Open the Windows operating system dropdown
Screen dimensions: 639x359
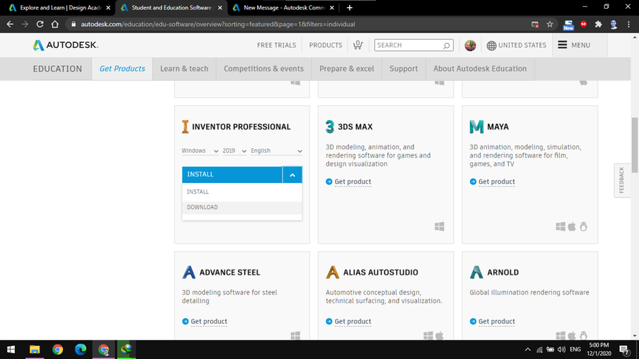pyautogui.click(x=200, y=151)
